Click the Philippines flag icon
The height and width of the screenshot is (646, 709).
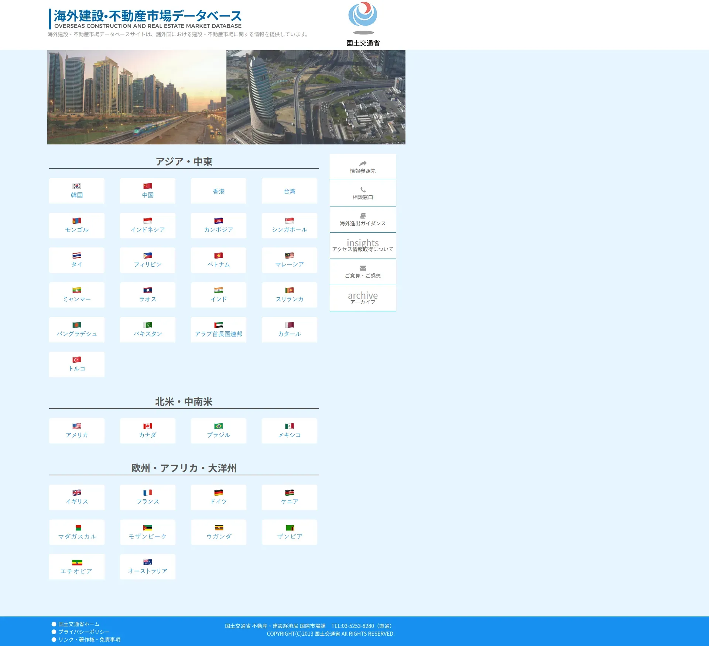pos(148,256)
